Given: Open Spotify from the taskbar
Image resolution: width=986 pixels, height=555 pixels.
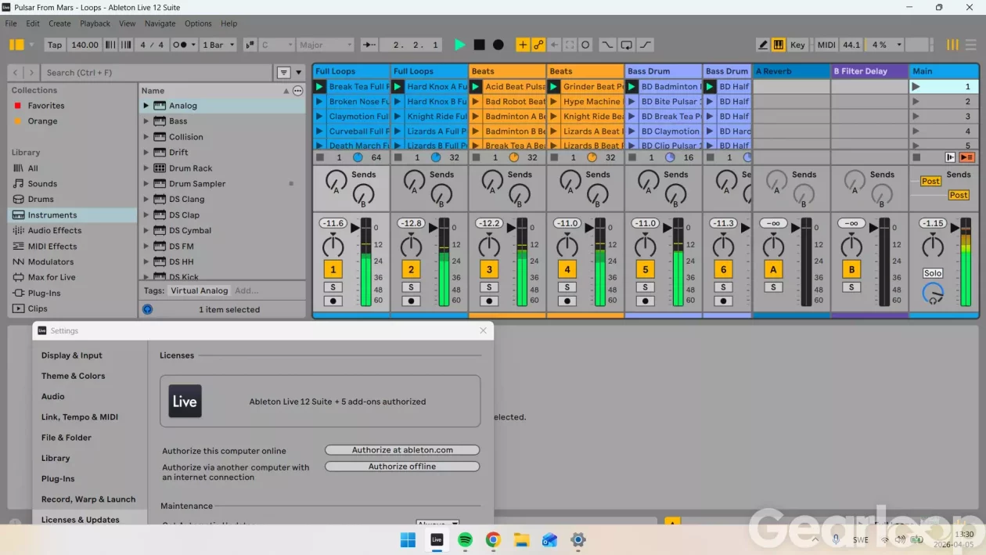Looking at the screenshot, I should click(x=465, y=539).
